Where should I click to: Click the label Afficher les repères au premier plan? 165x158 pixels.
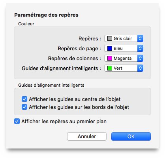tap(64, 122)
